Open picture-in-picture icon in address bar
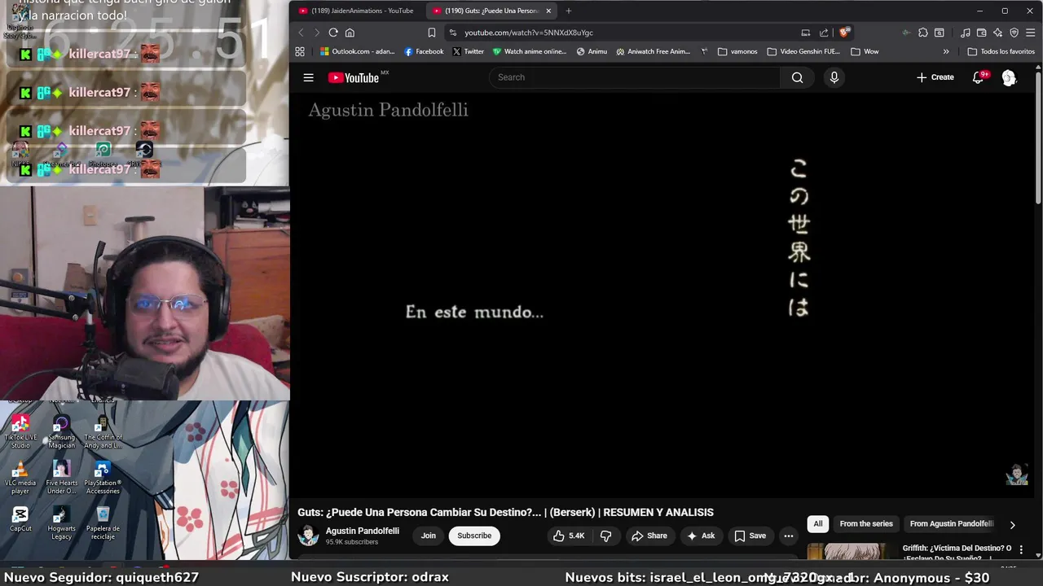1043x586 pixels. 805,33
